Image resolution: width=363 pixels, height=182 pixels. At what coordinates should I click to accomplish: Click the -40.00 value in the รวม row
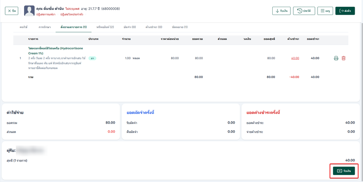294,77
